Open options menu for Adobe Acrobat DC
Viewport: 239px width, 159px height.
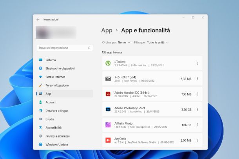pos(197,94)
